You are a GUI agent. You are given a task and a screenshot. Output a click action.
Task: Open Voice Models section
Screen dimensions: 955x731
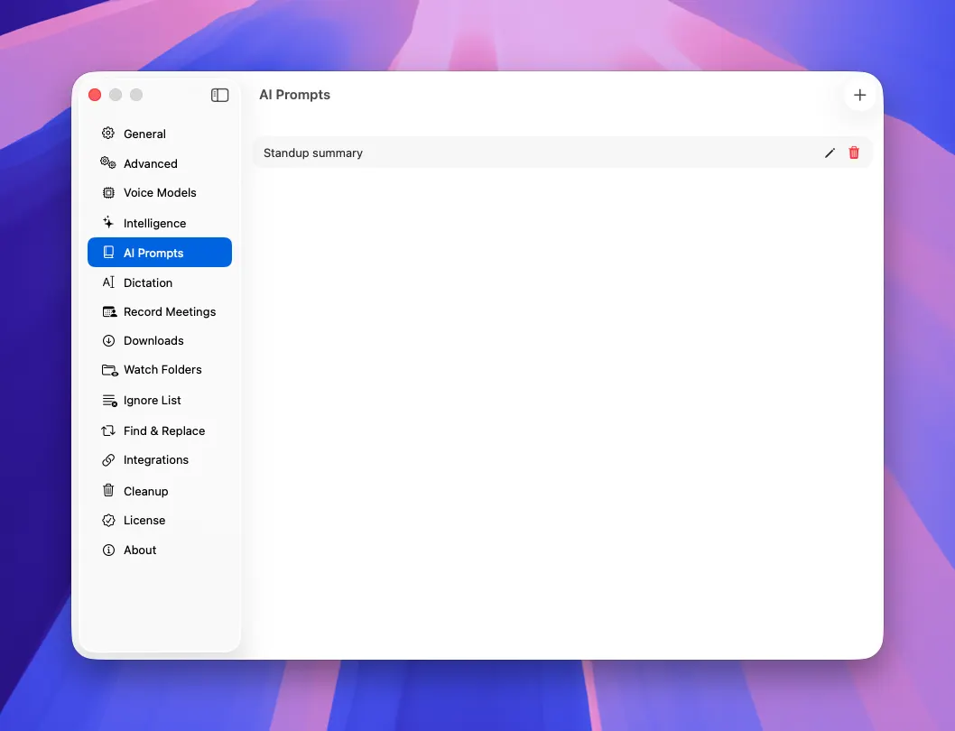click(x=160, y=192)
